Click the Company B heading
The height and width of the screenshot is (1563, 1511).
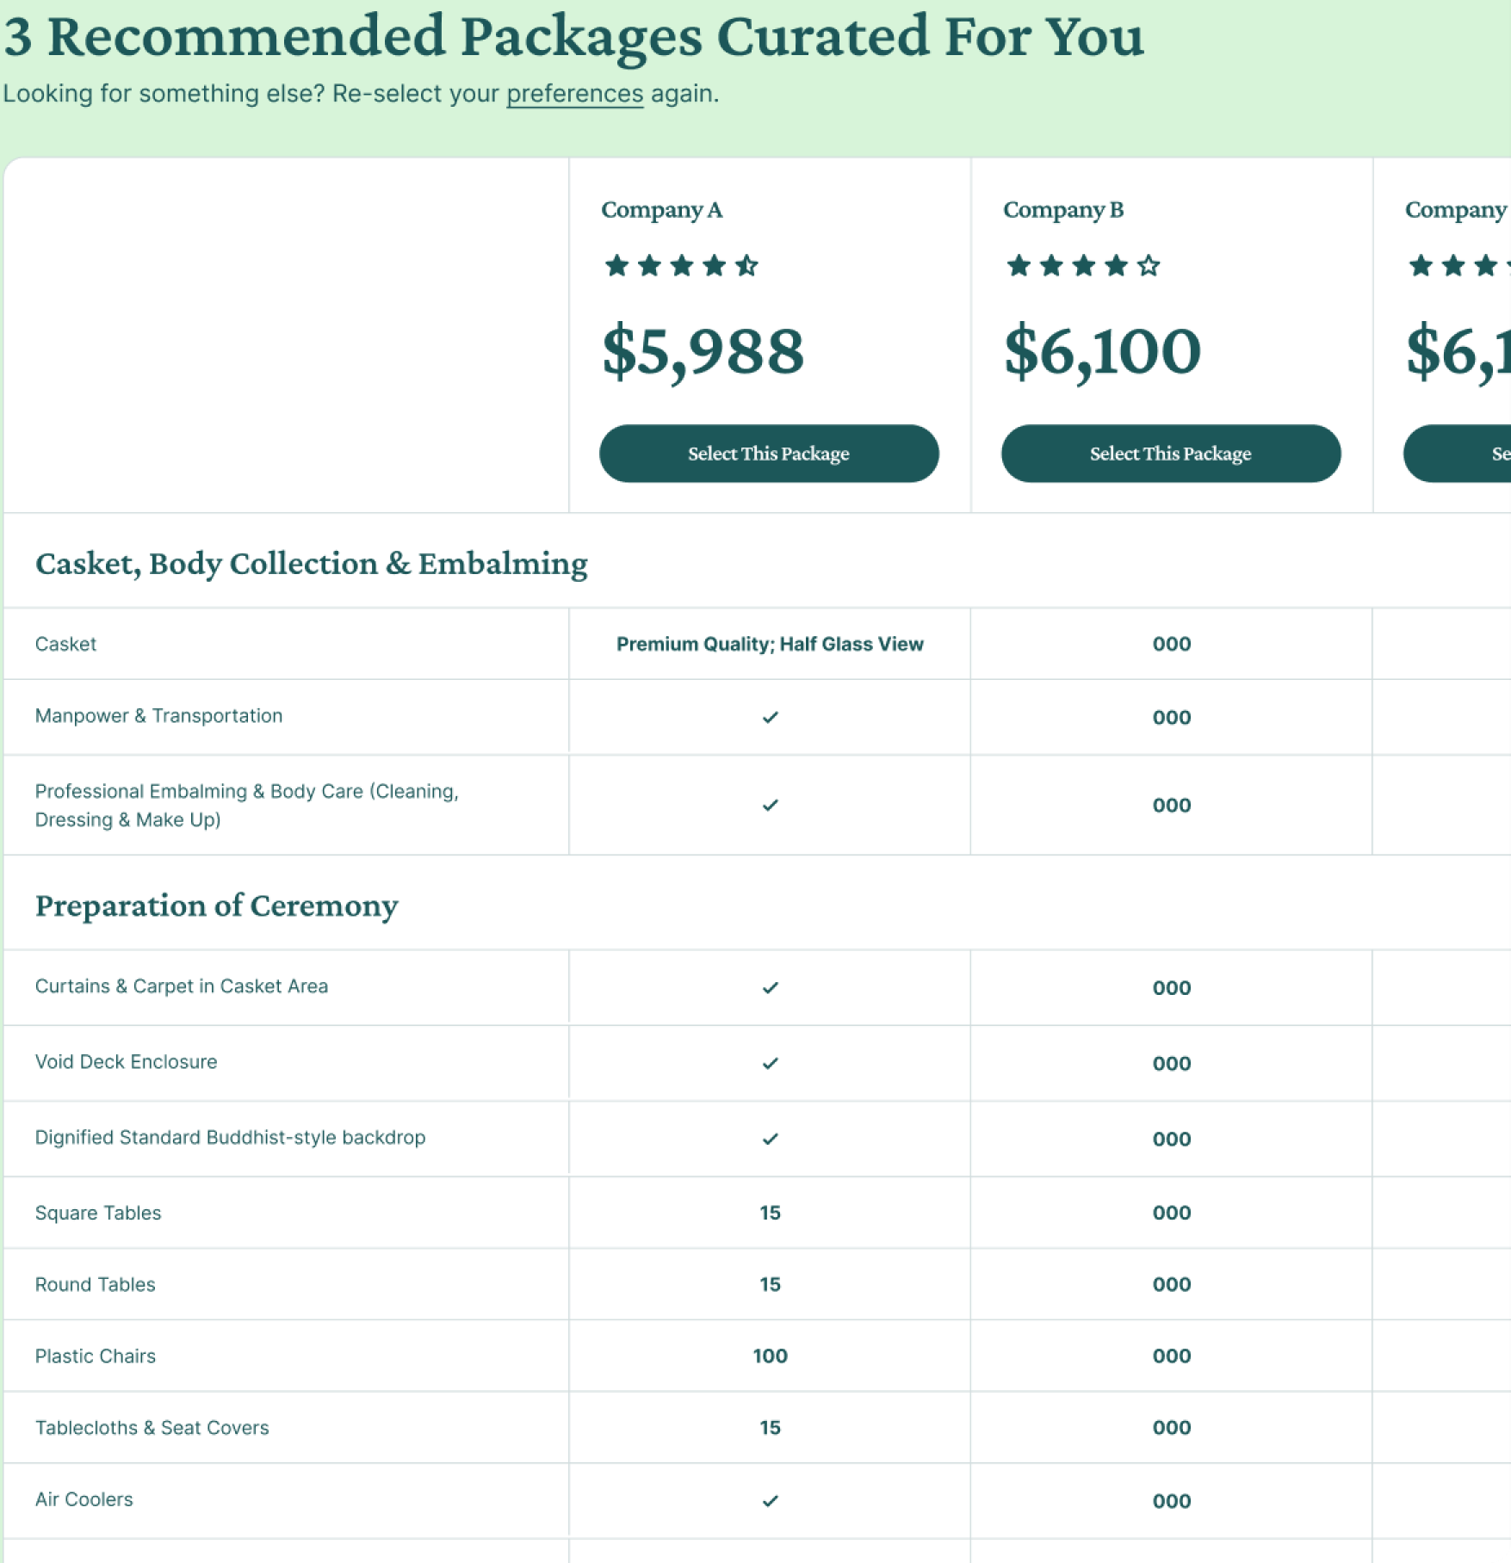click(x=1062, y=210)
